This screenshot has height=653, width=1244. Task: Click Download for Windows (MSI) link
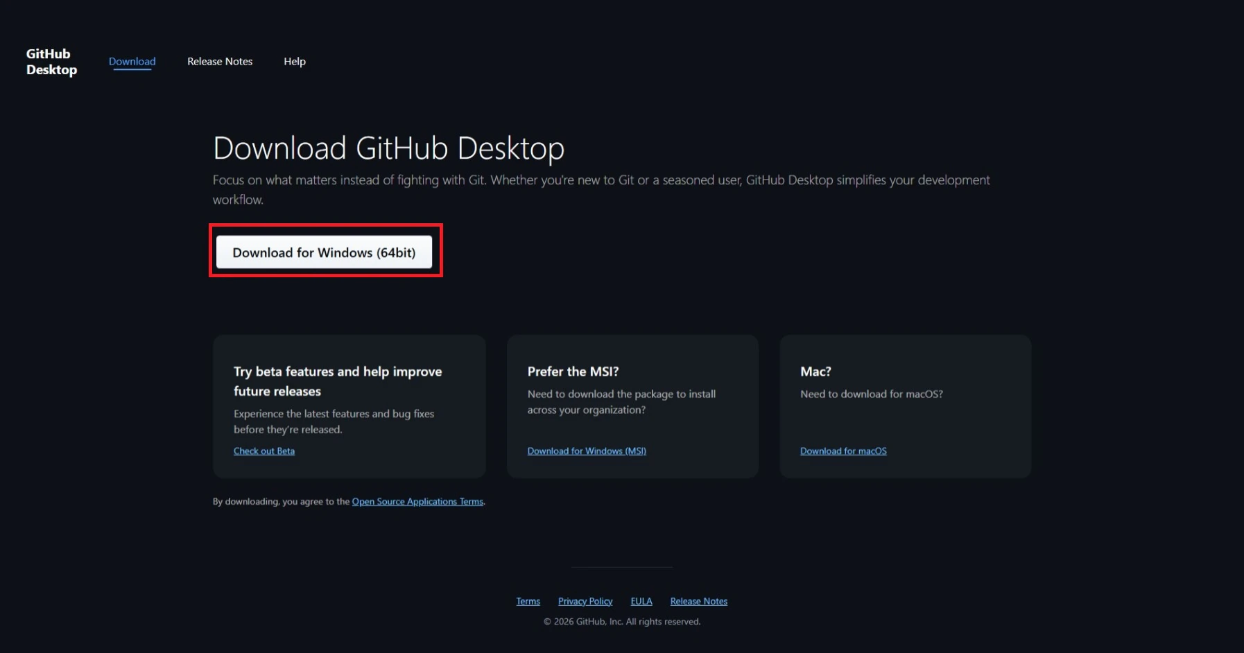pyautogui.click(x=587, y=451)
